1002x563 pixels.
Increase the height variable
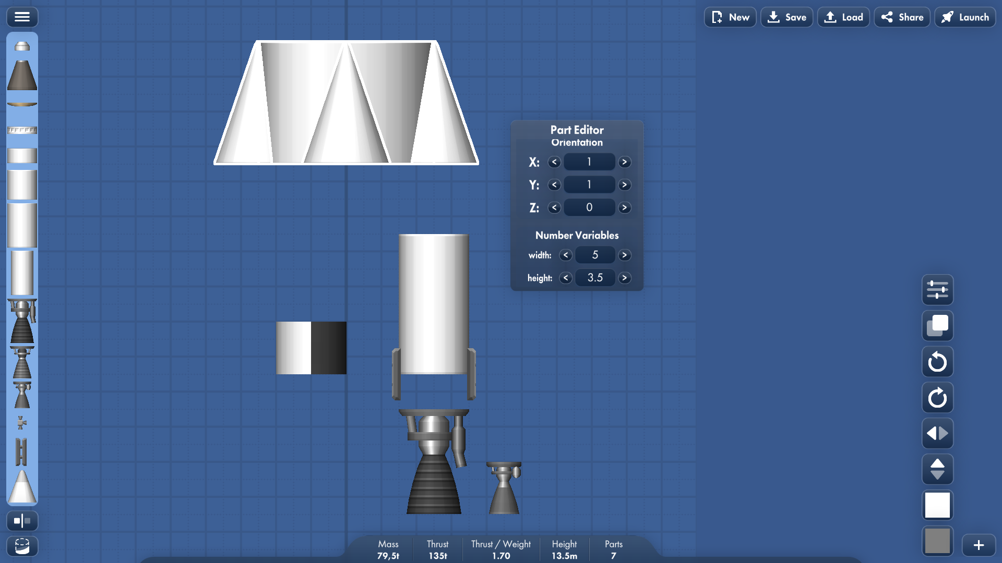coord(624,278)
